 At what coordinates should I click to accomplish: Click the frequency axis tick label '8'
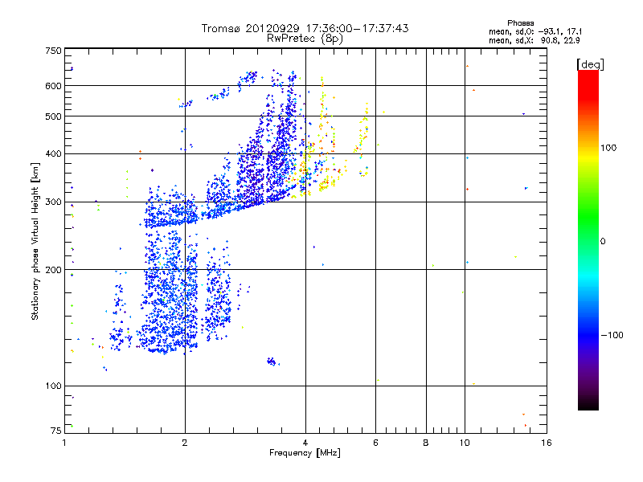click(x=426, y=443)
